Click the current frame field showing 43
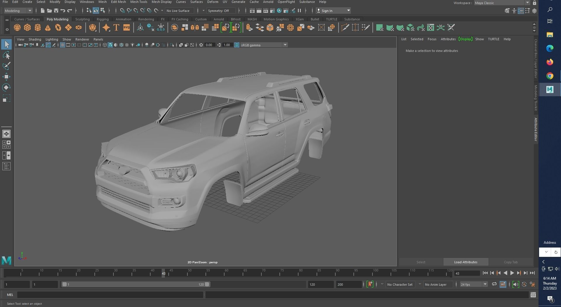The width and height of the screenshot is (561, 307). point(467,273)
